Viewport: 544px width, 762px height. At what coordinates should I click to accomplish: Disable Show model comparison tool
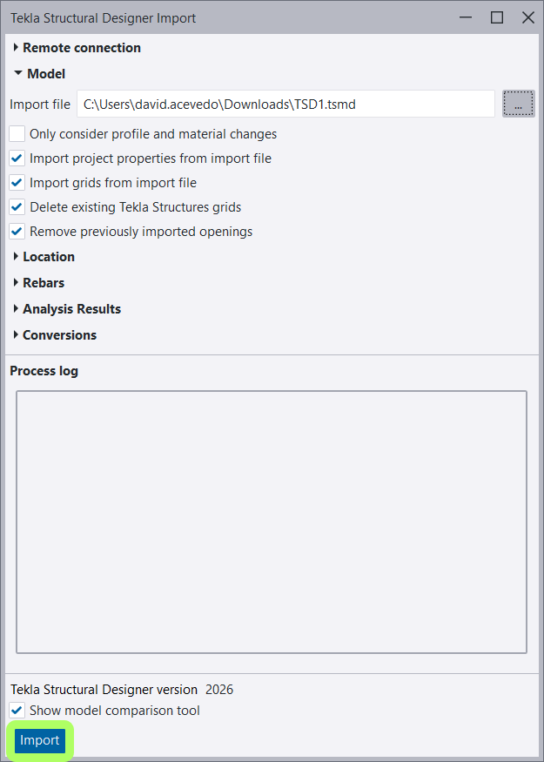[x=17, y=711]
